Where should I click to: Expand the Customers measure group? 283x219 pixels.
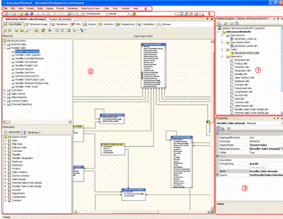5,90
